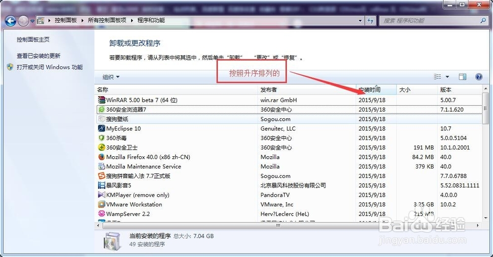Click the horizontal scrollbar thumb

[x=278, y=226]
